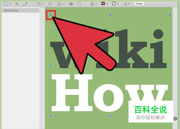
Task: Select the rectangular selection tool
Action: pyautogui.click(x=6, y=4)
